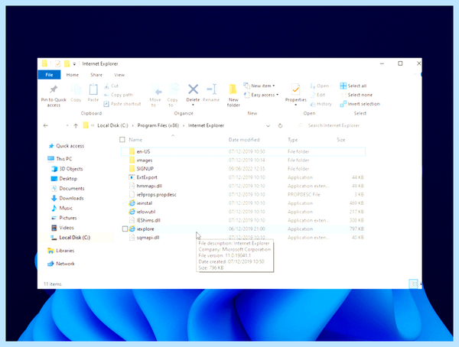
Task: Select the ielowutil application
Action: point(243,212)
